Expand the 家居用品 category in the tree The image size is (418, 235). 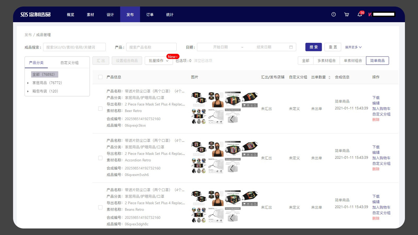point(28,83)
